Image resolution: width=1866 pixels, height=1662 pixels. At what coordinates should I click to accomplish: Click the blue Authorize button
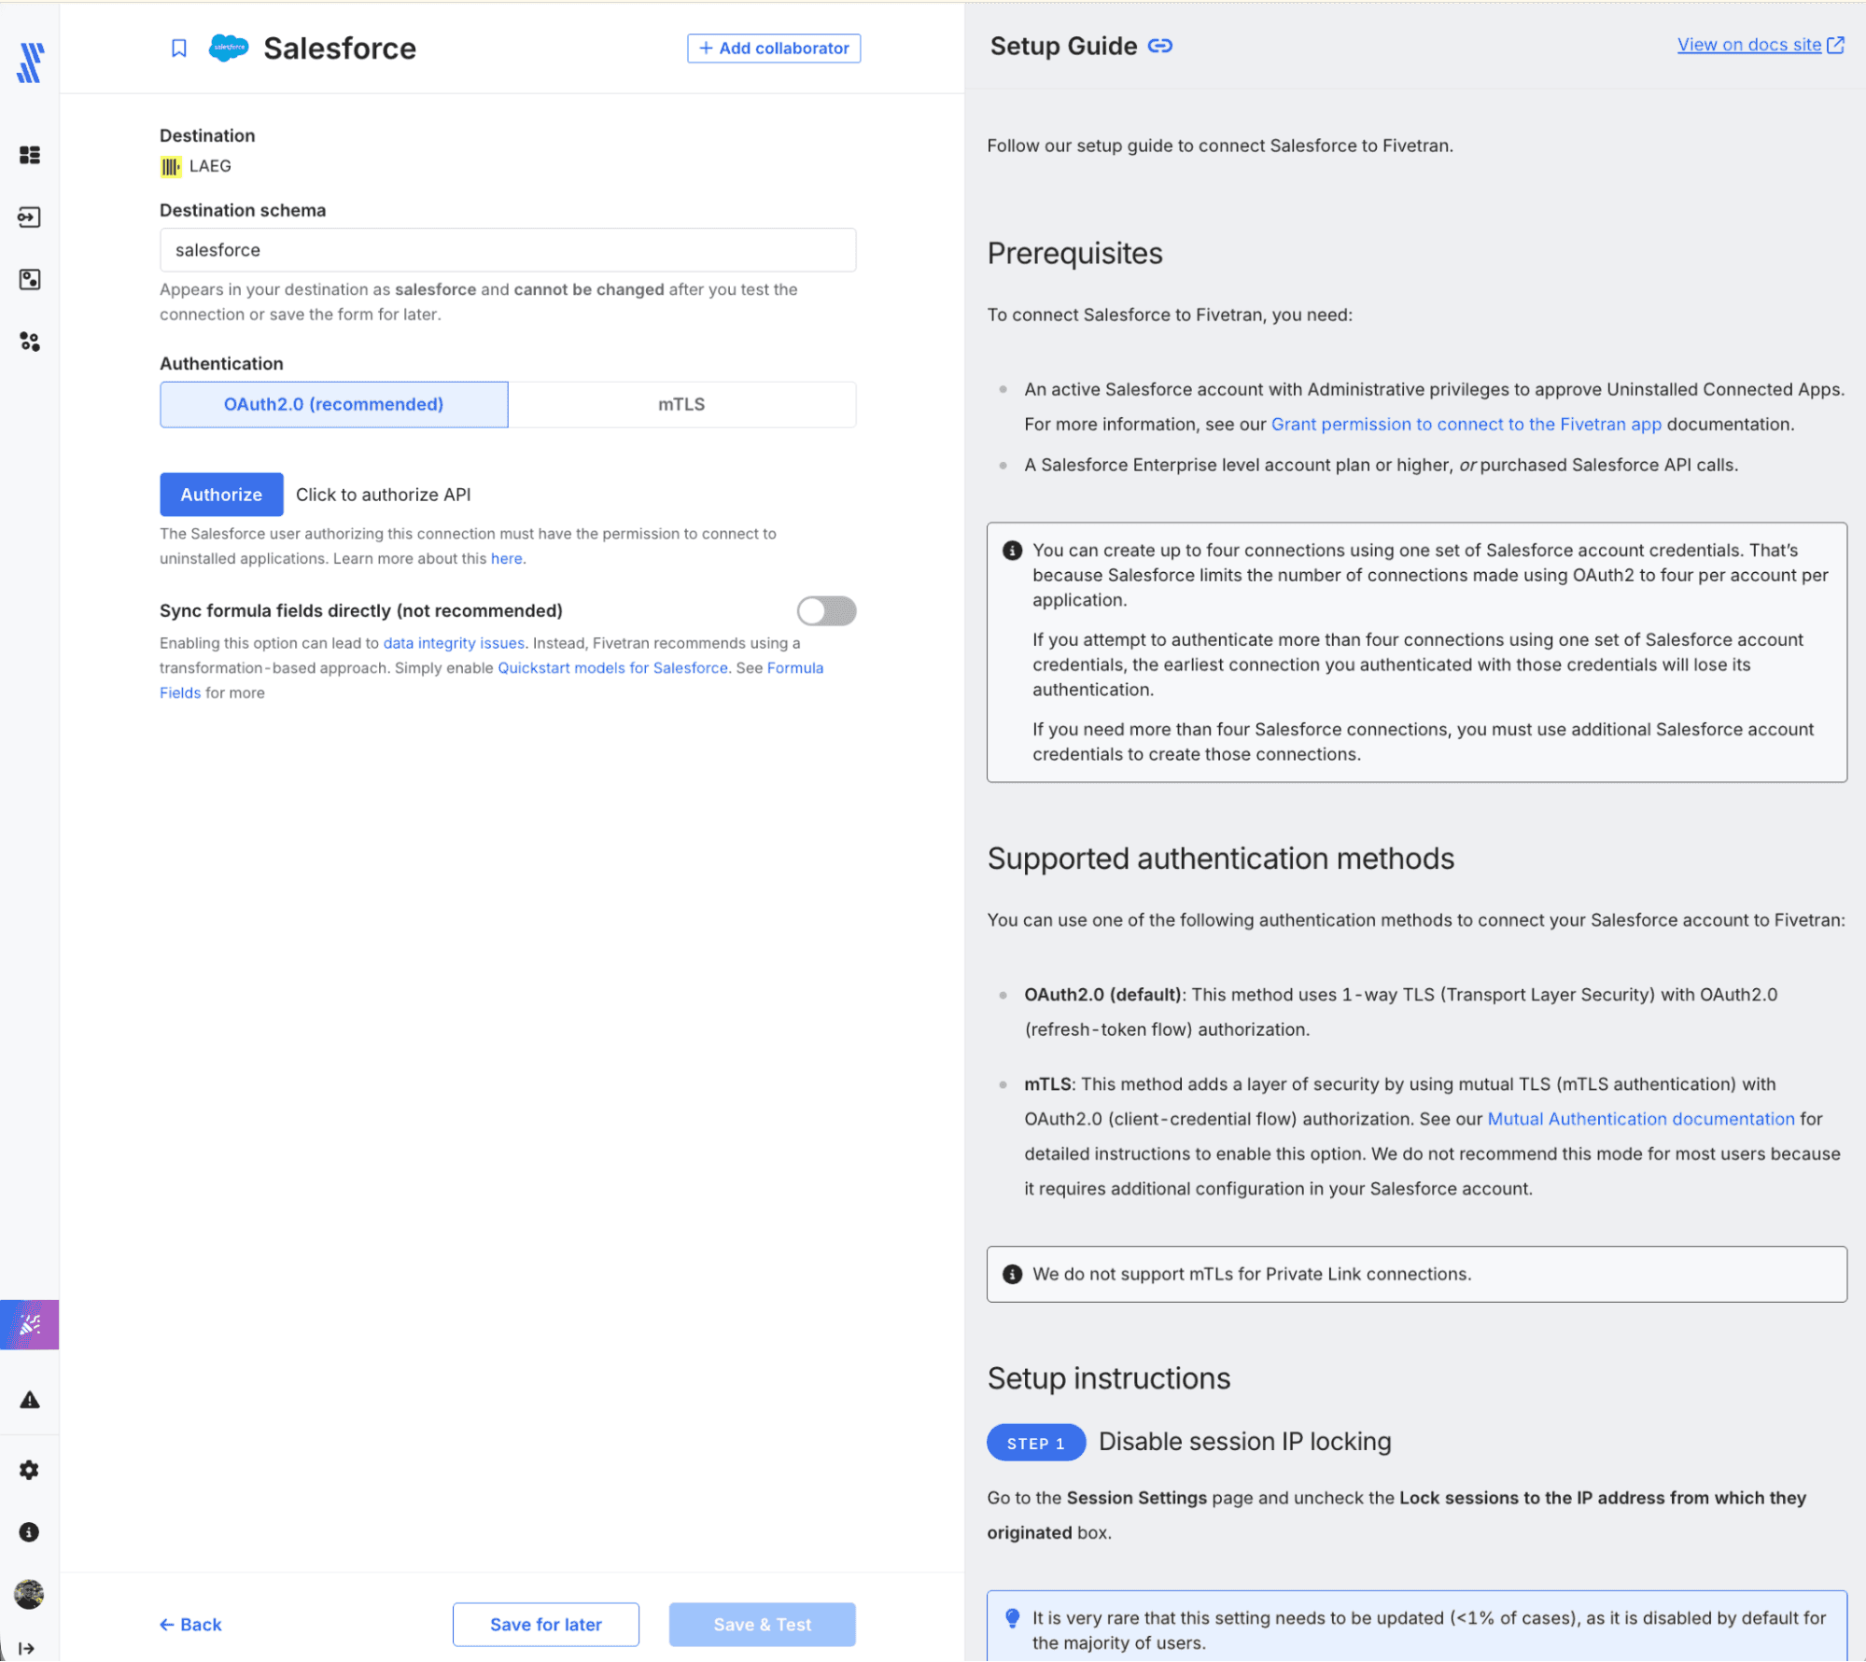coord(221,495)
